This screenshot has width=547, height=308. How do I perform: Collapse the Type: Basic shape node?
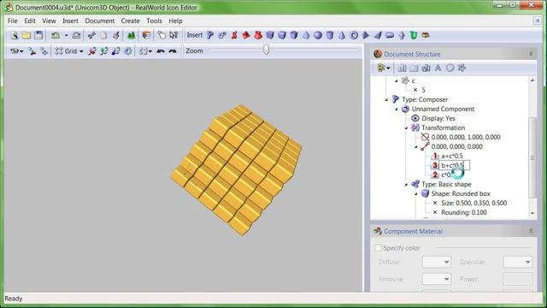(406, 185)
